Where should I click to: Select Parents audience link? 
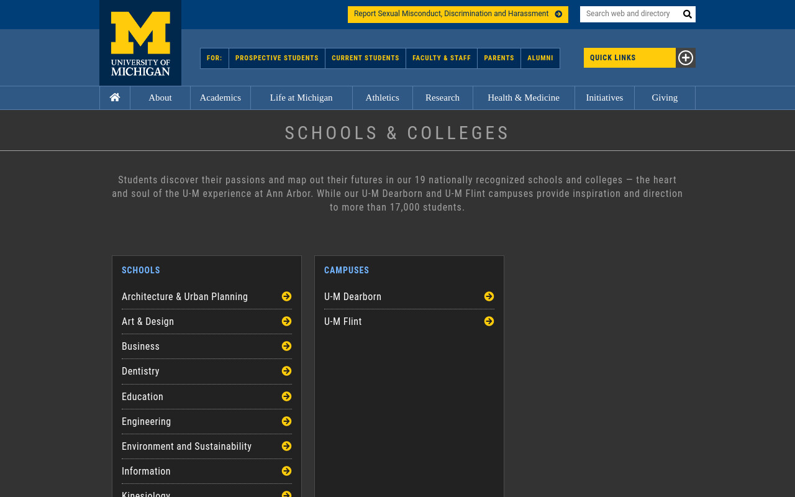[x=499, y=58]
